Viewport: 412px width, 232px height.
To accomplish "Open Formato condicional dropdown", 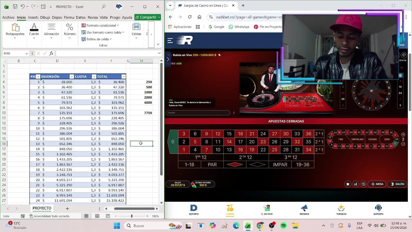I will pyautogui.click(x=100, y=25).
